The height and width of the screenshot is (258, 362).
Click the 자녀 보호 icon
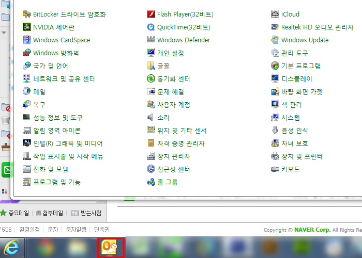tap(275, 143)
